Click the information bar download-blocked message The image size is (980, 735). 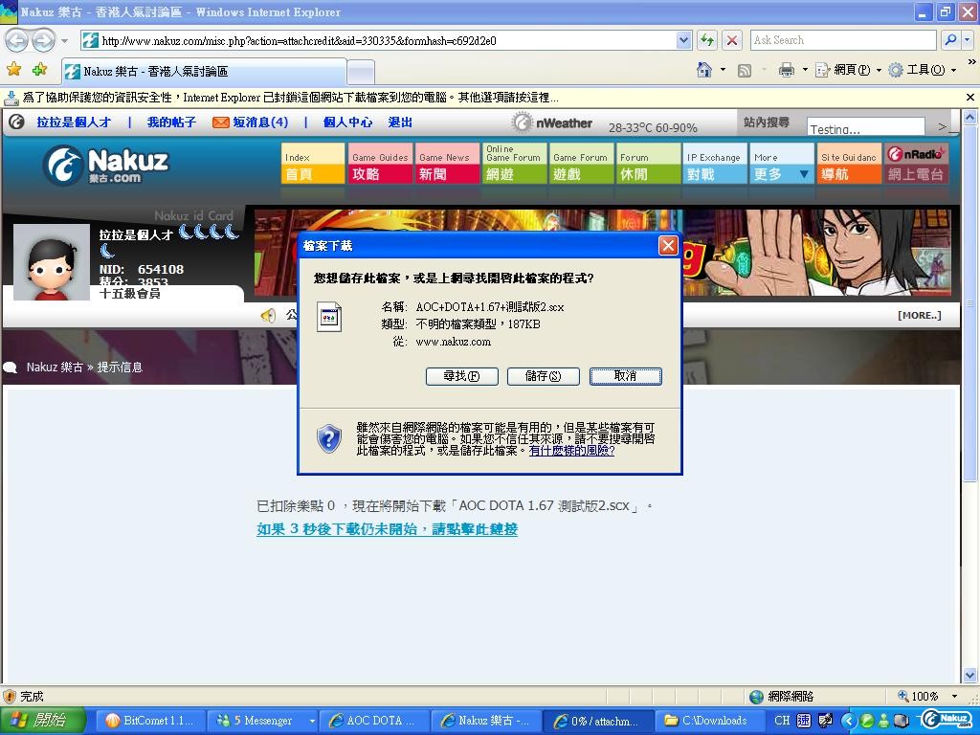[290, 98]
